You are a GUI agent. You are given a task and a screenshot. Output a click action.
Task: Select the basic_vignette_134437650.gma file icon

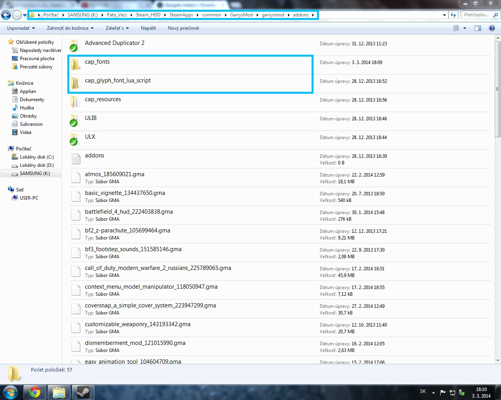coord(76,196)
